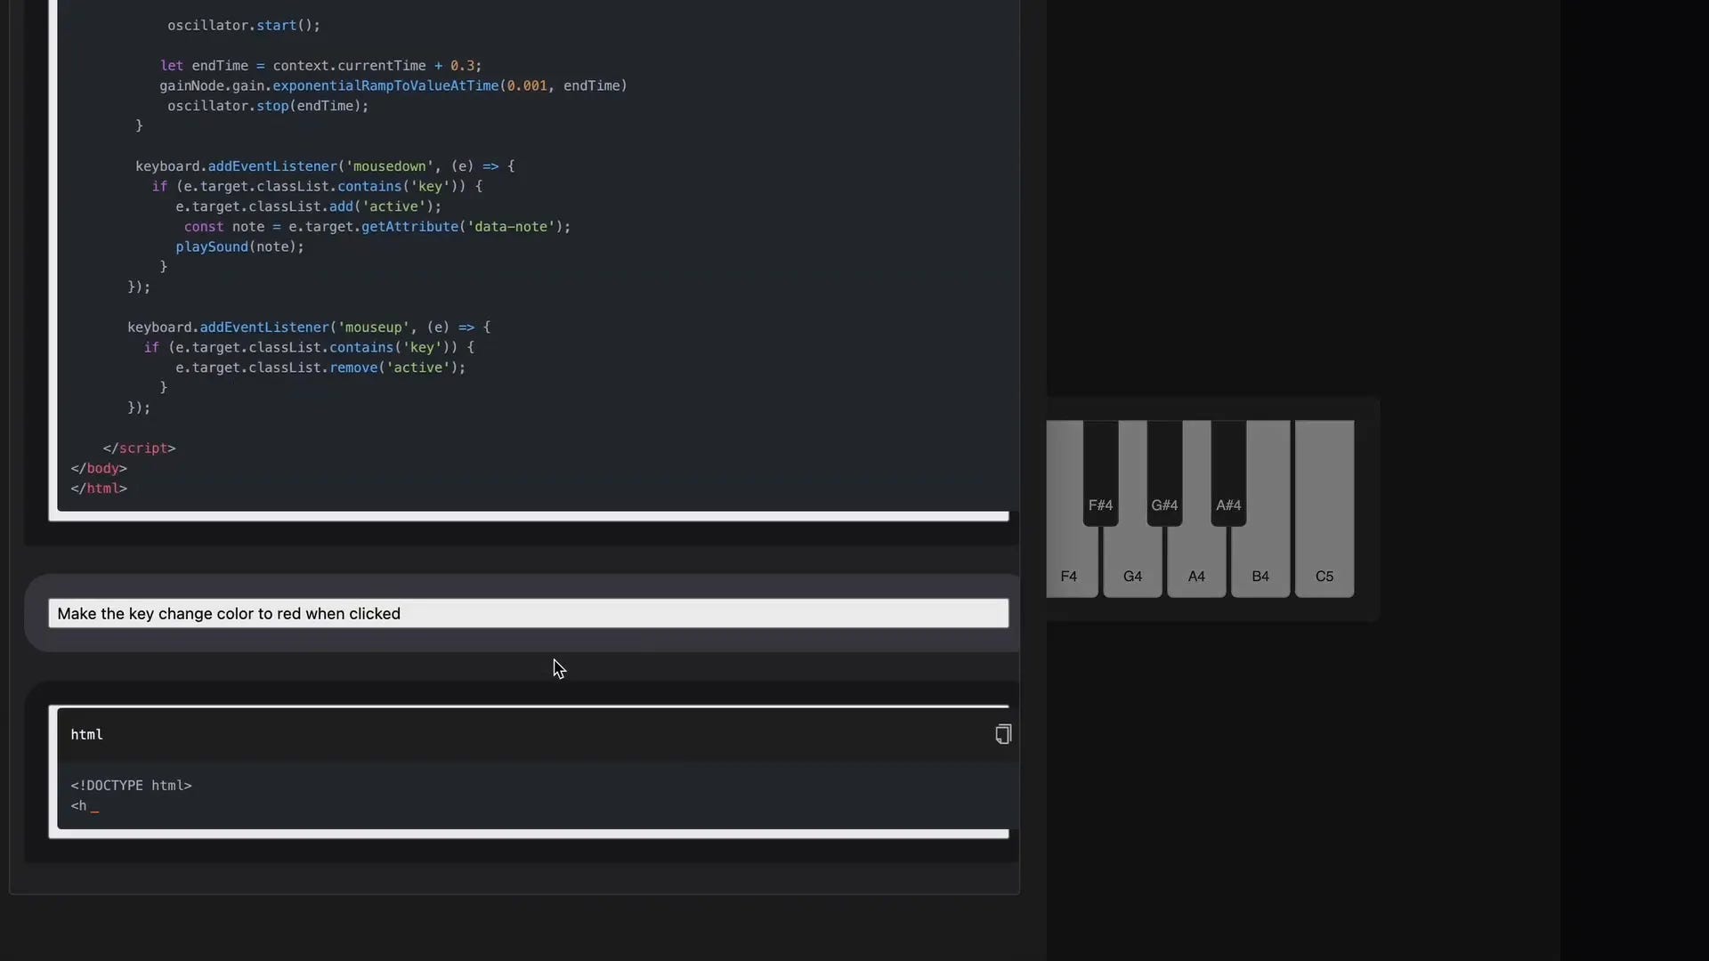Click the <!DOCTYPE html> line in the new code block
The image size is (1709, 961).
pos(131,785)
